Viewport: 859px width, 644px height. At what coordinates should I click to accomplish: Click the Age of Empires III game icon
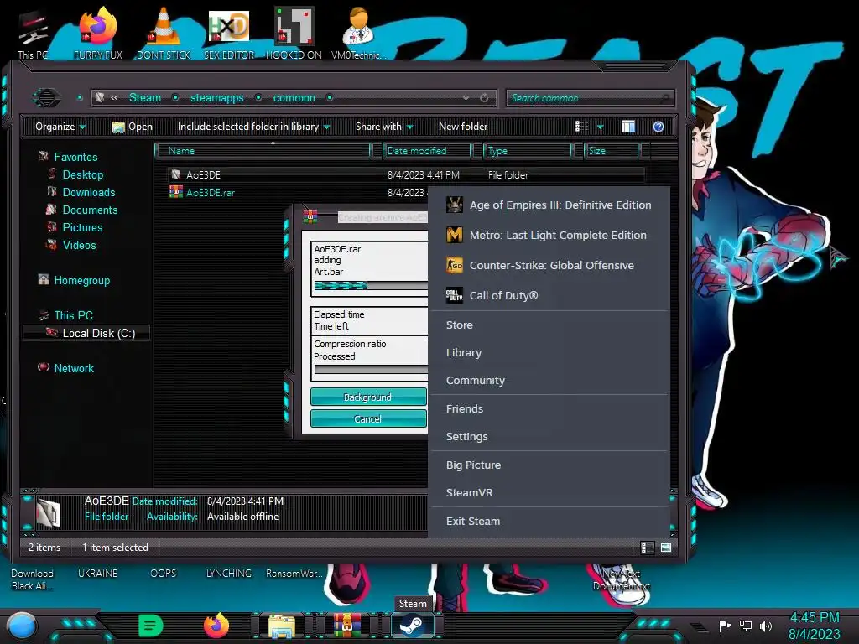click(454, 205)
